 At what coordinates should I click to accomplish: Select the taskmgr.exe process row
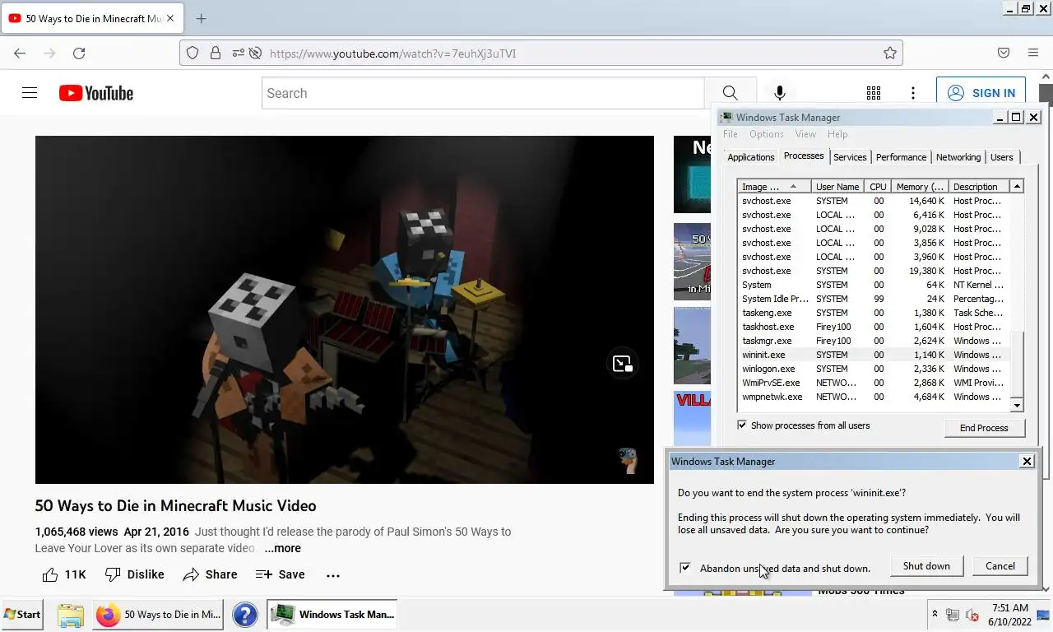[874, 341]
